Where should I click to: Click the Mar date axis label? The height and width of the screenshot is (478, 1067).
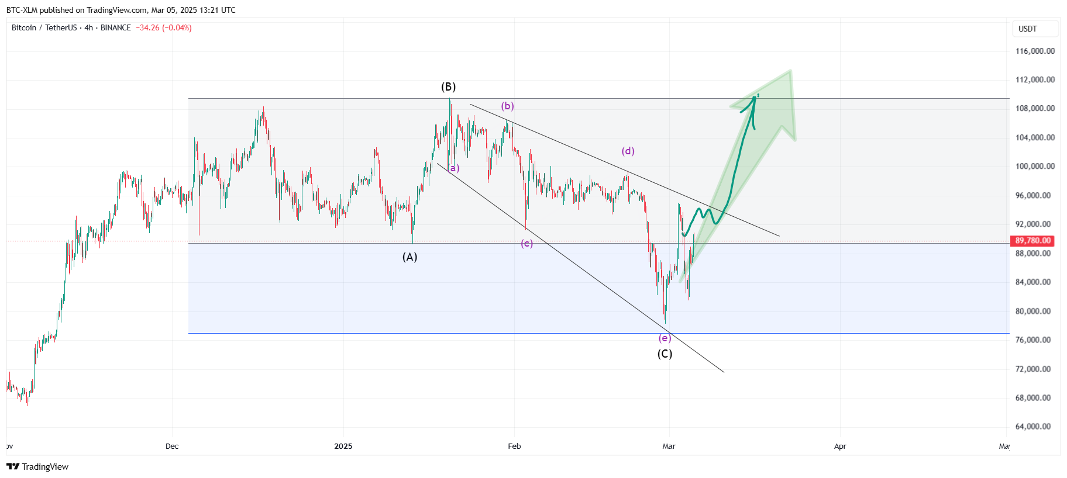(669, 446)
